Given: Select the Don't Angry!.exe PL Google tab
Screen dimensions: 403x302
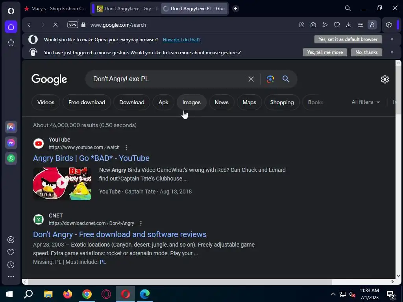Looking at the screenshot, I should (x=194, y=9).
